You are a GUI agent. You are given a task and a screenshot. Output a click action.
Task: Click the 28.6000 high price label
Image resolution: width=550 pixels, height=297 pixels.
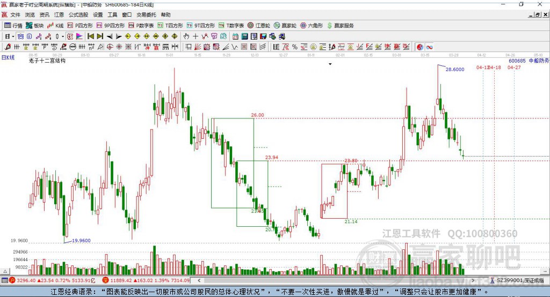[x=455, y=69]
